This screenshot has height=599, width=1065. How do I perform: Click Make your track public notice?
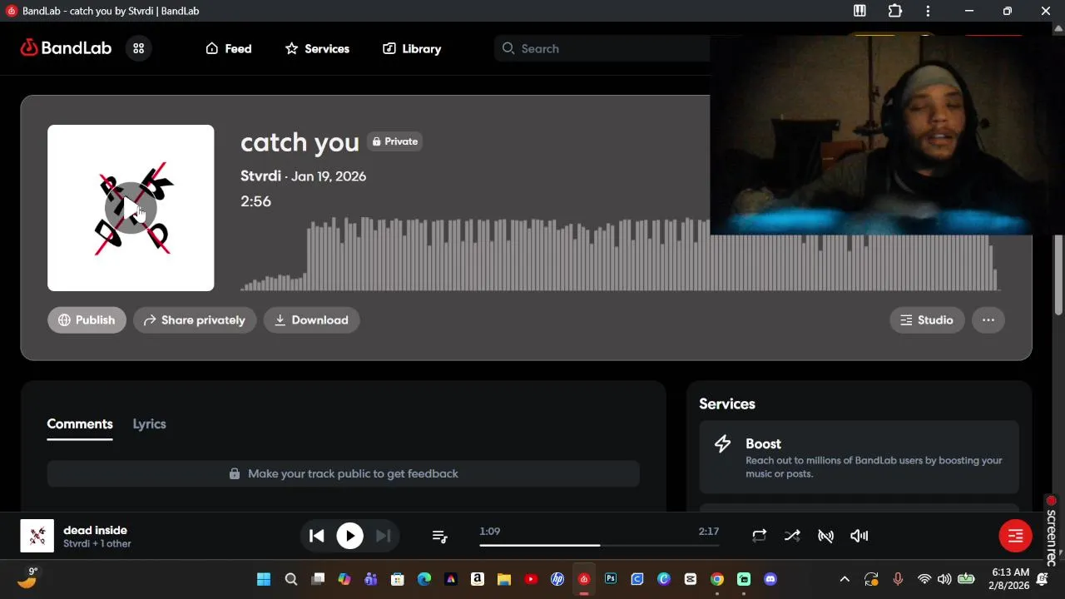pyautogui.click(x=343, y=473)
